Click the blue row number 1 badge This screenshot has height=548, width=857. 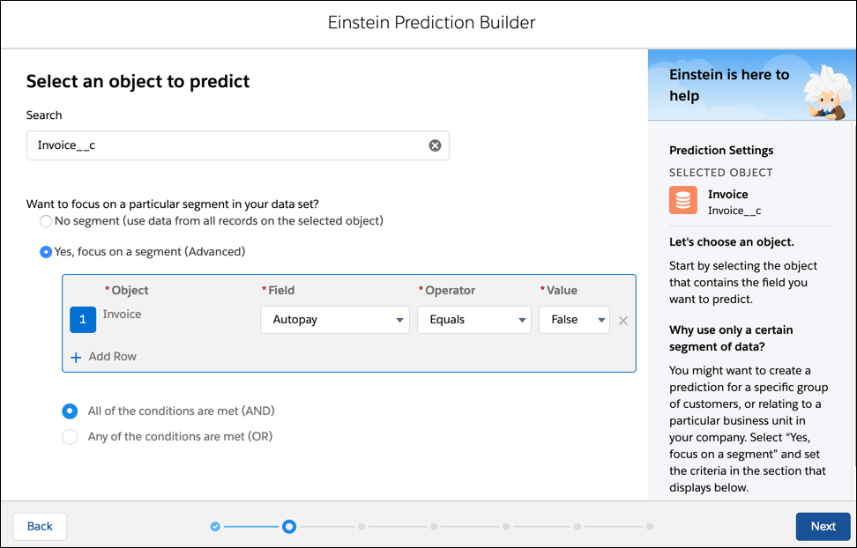coord(83,320)
